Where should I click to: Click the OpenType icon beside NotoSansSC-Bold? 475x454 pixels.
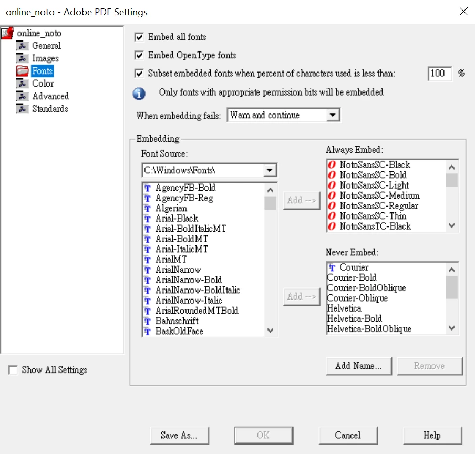[x=332, y=175]
